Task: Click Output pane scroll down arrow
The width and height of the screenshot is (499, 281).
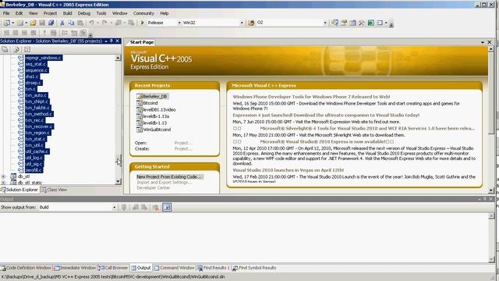Action: pyautogui.click(x=491, y=260)
